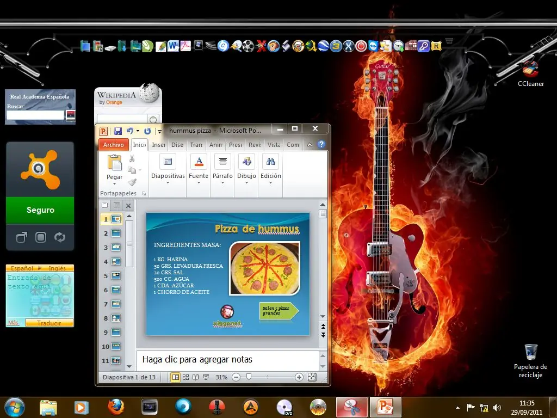Expand the Diapositivas group dropdown
This screenshot has height=418, width=557.
tap(168, 183)
